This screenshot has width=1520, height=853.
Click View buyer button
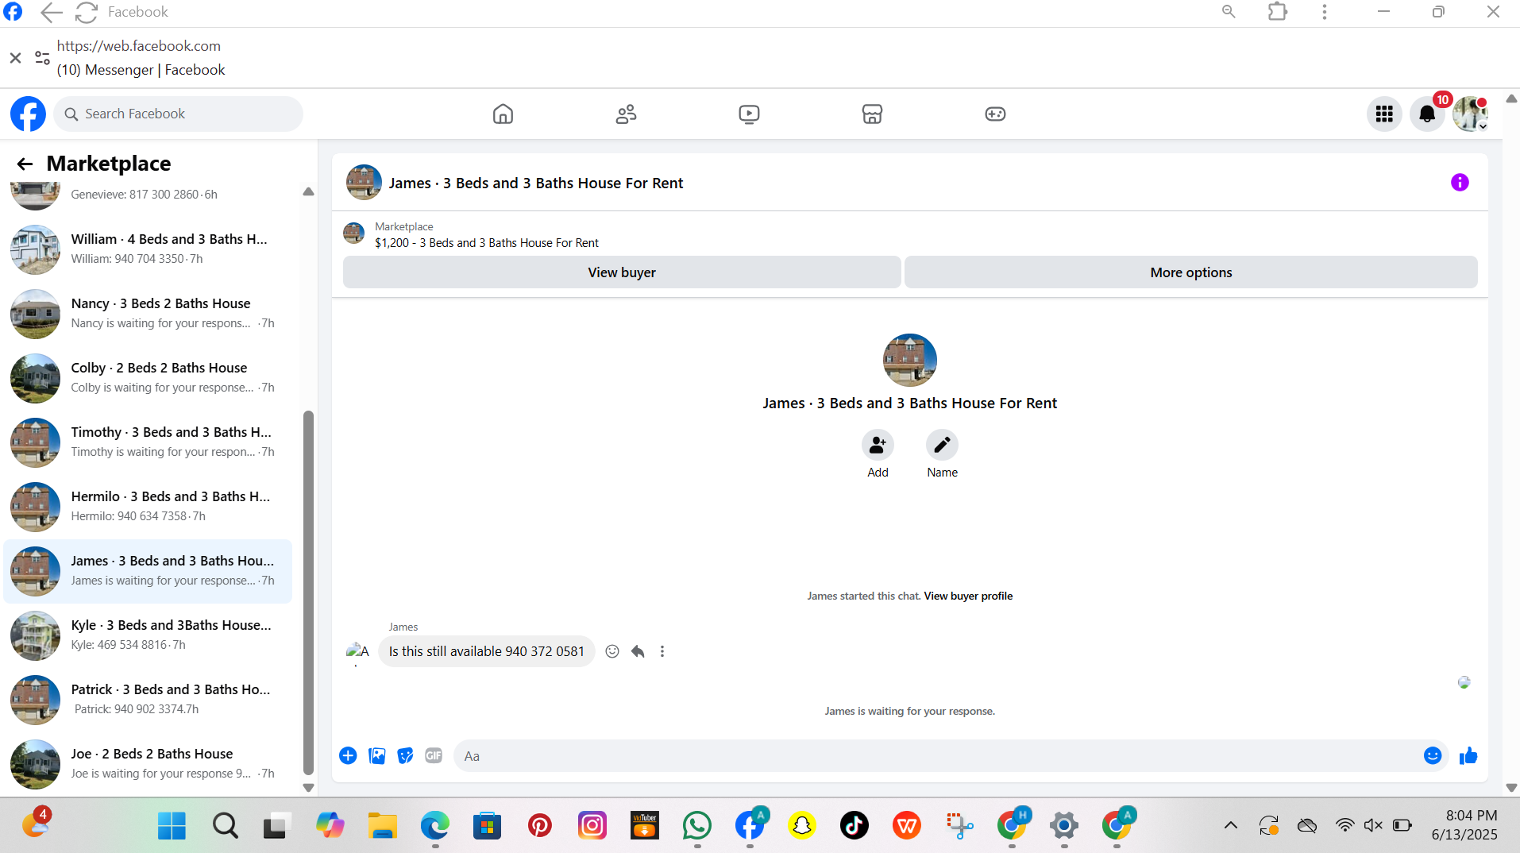622,272
